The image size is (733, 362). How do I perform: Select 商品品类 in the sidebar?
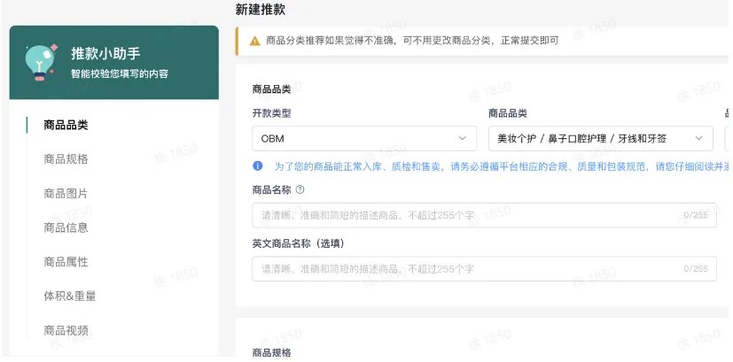click(66, 125)
